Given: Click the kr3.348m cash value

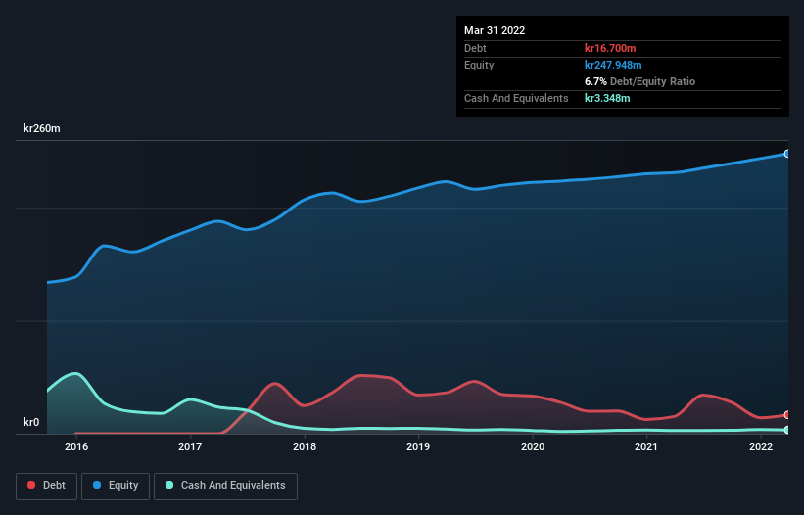Looking at the screenshot, I should (607, 98).
